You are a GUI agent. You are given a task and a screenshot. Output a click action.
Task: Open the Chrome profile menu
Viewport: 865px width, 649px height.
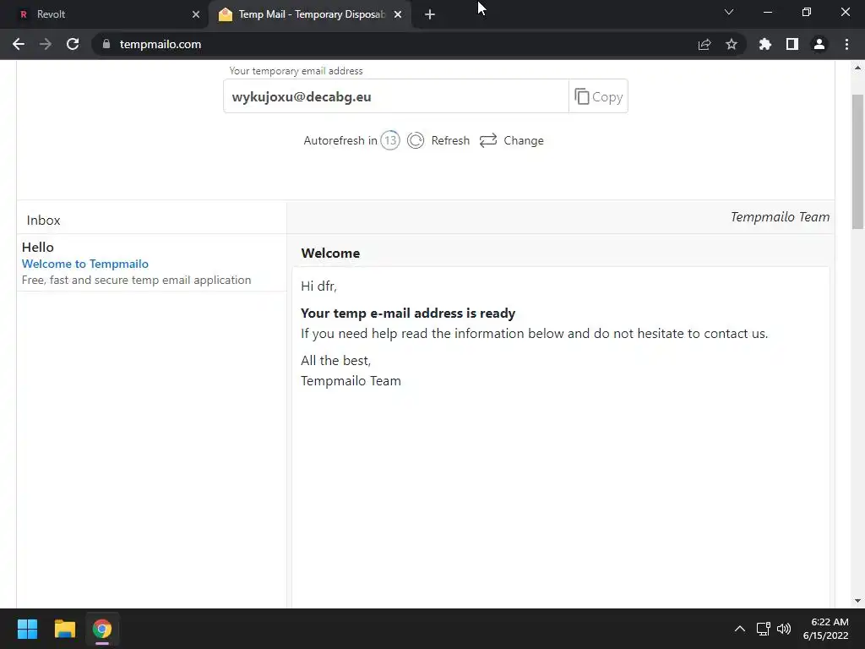pos(819,44)
